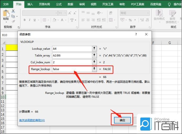Click Range_lookup collapse dialog range selector
The width and height of the screenshot is (182, 134).
[x=94, y=69]
